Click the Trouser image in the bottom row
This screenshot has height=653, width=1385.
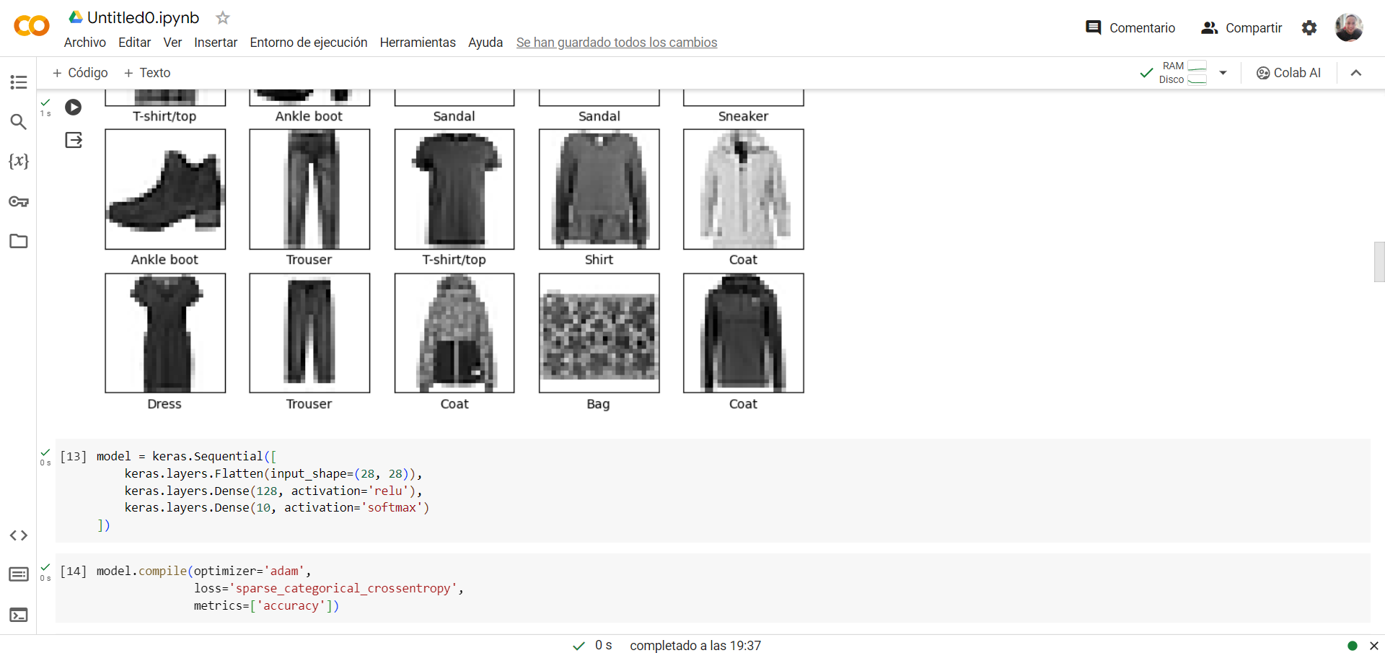[x=309, y=333]
